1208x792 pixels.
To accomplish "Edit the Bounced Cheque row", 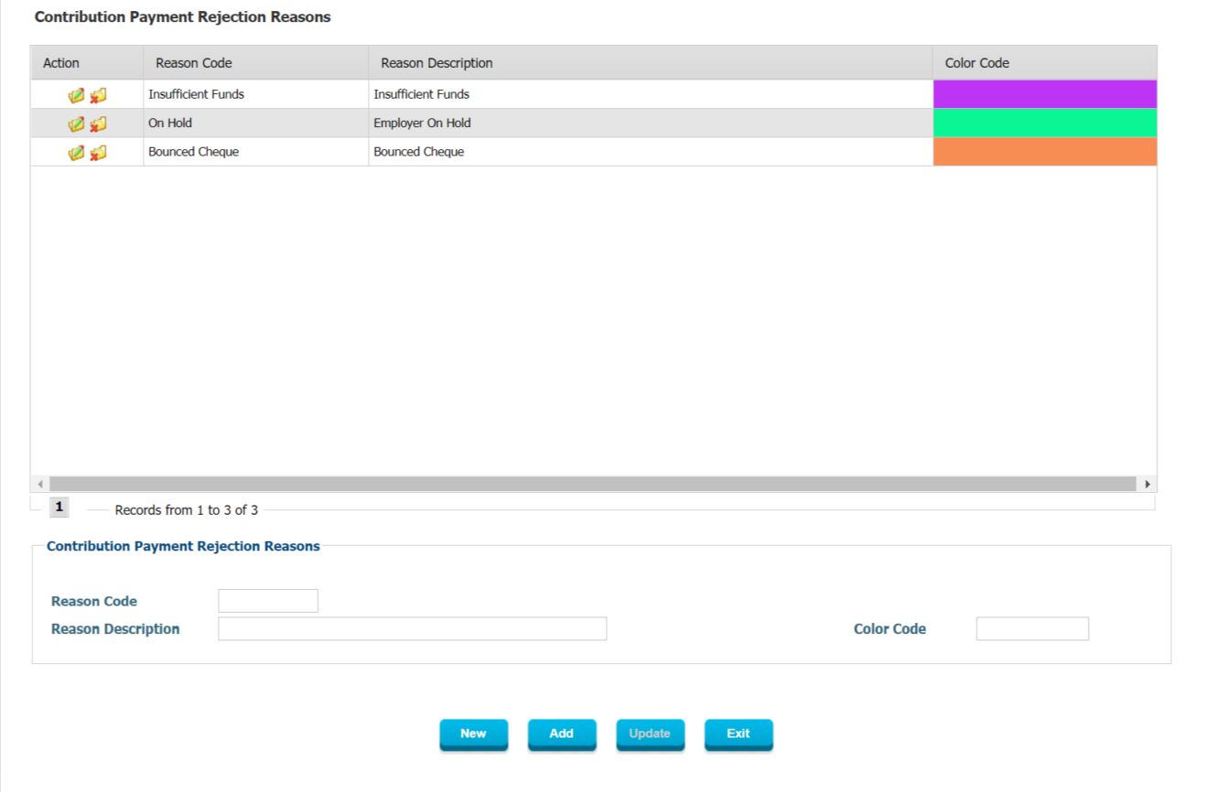I will (x=76, y=153).
